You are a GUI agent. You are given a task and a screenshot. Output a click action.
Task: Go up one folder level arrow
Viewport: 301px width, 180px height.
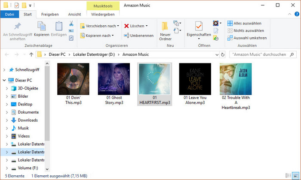click(31, 54)
